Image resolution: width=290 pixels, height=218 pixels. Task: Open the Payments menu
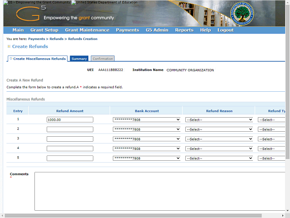(x=127, y=30)
